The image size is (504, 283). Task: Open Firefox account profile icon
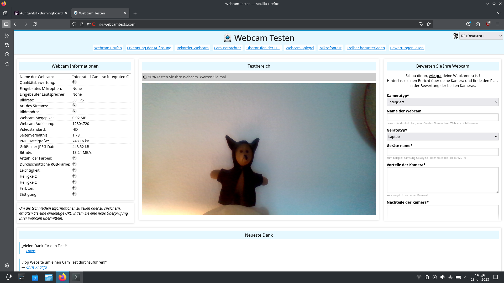(x=468, y=24)
